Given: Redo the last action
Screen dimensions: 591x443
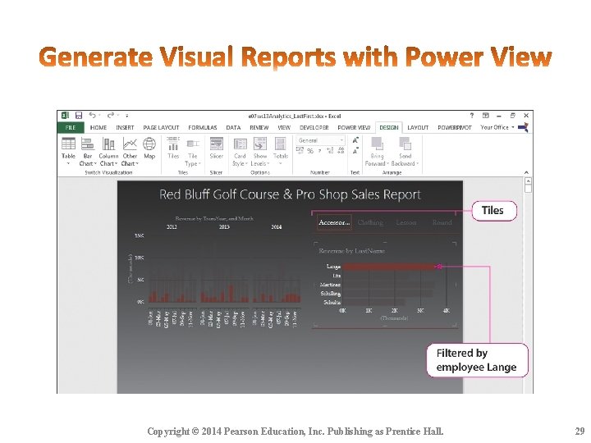Looking at the screenshot, I should click(x=111, y=116).
